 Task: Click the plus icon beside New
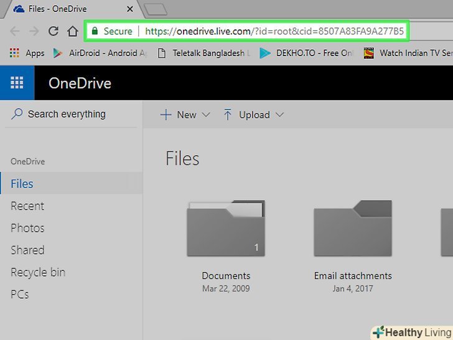pos(166,115)
